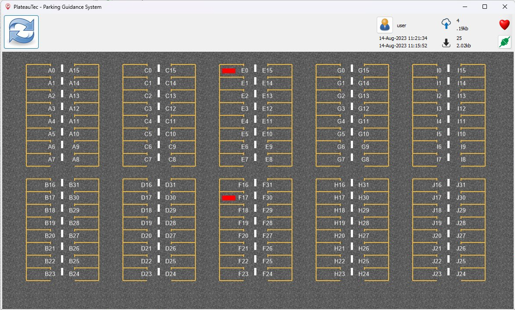
Task: Choose parking slot J24
Action: pyautogui.click(x=461, y=274)
